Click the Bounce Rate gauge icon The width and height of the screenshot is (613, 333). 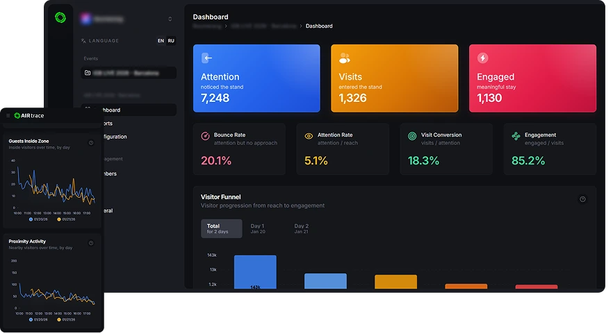(x=205, y=136)
